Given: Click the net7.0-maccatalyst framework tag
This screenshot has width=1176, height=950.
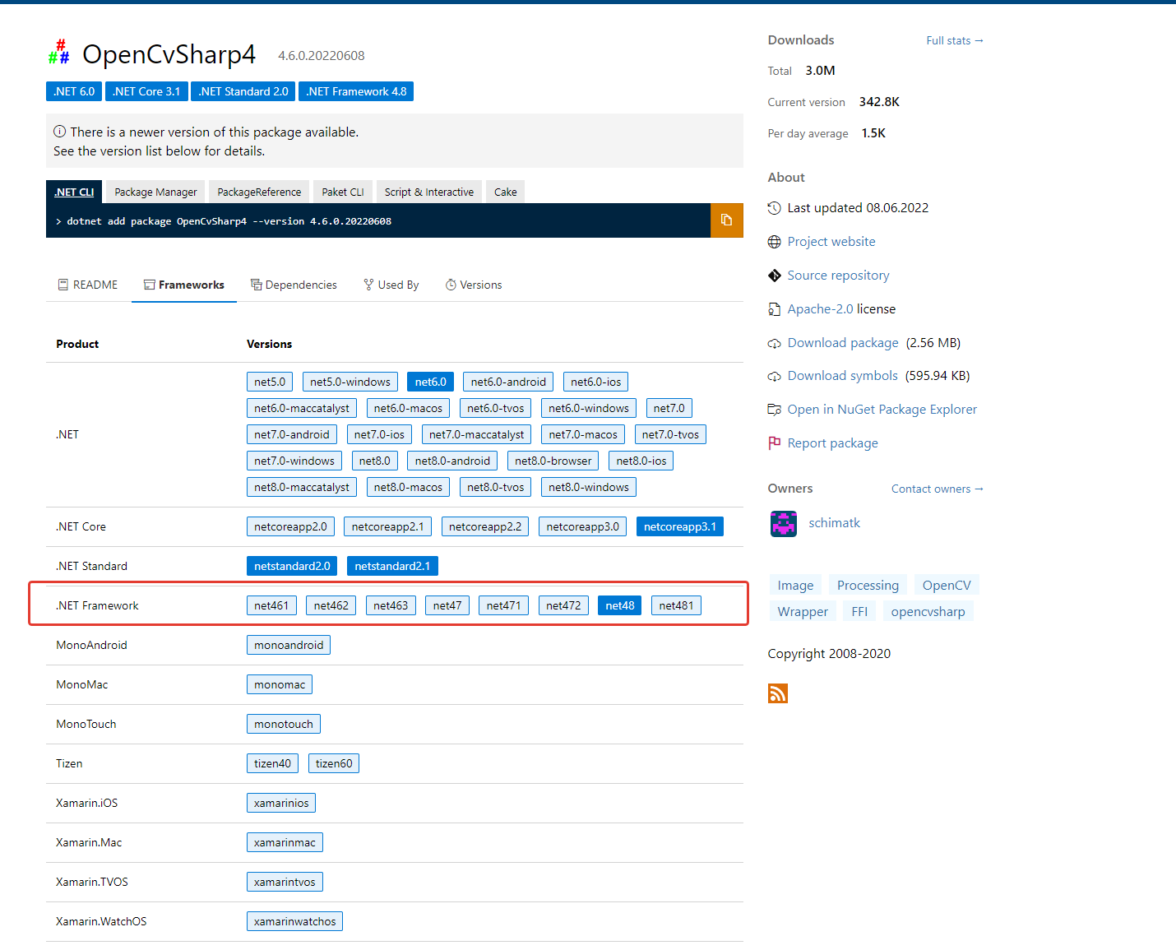Looking at the screenshot, I should (x=476, y=434).
